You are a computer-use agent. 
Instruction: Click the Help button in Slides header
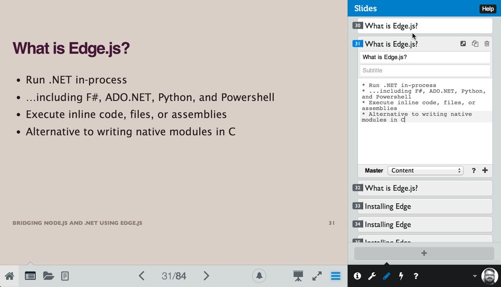[x=488, y=9]
